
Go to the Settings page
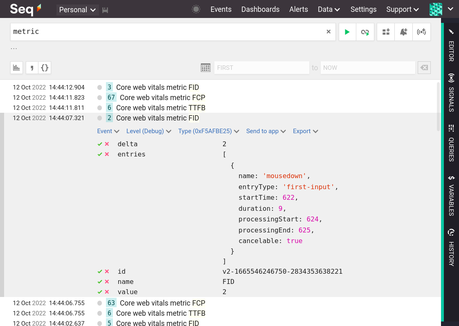[x=364, y=9]
